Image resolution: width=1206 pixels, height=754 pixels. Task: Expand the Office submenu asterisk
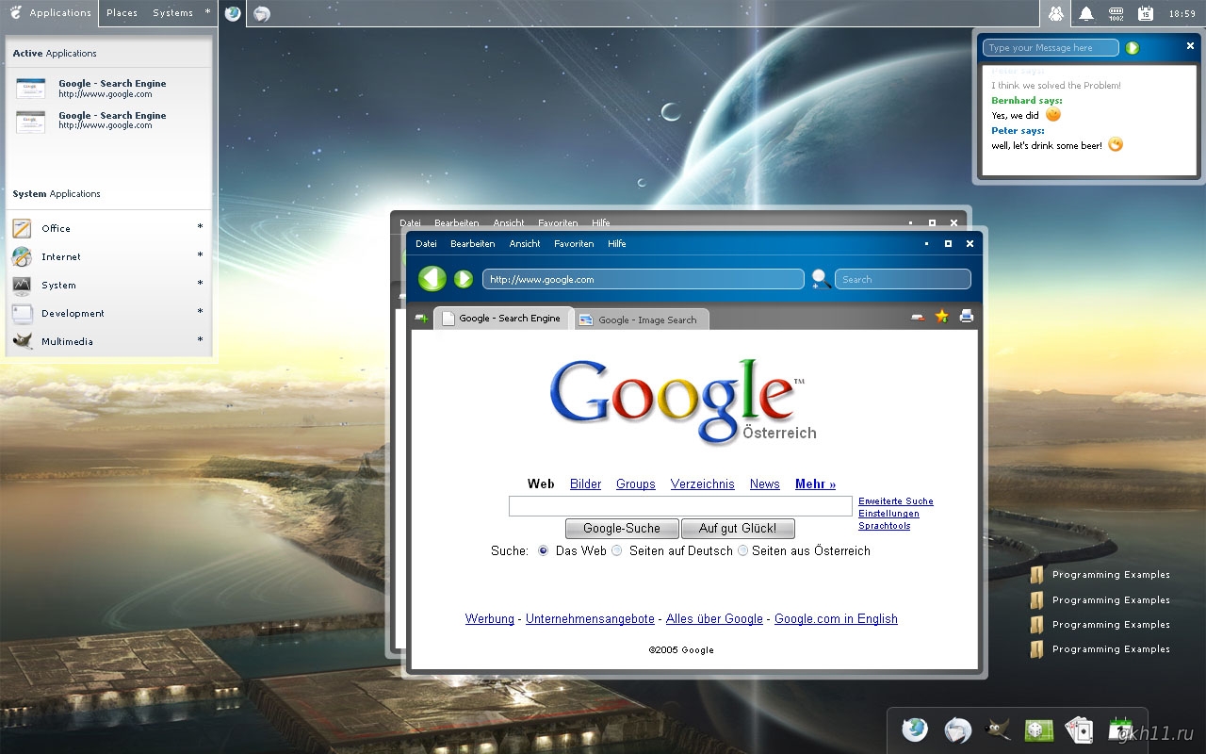[200, 228]
